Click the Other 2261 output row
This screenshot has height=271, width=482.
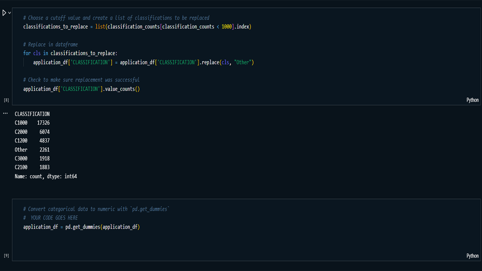[x=32, y=150]
